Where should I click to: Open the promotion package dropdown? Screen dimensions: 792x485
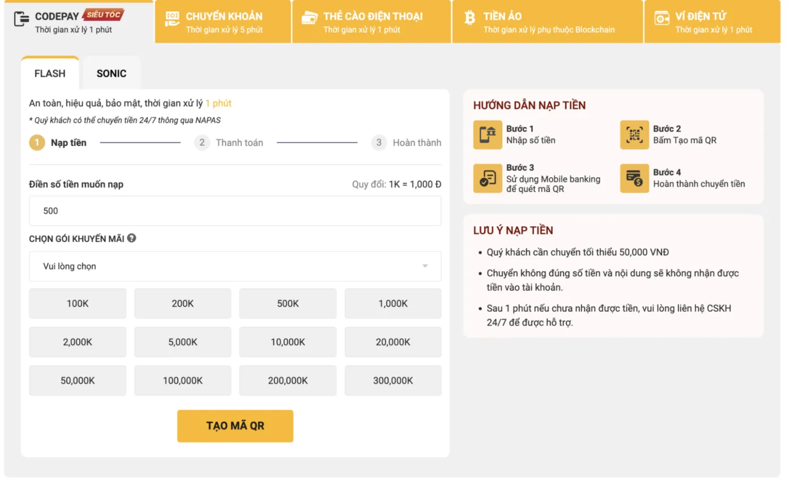pyautogui.click(x=235, y=266)
